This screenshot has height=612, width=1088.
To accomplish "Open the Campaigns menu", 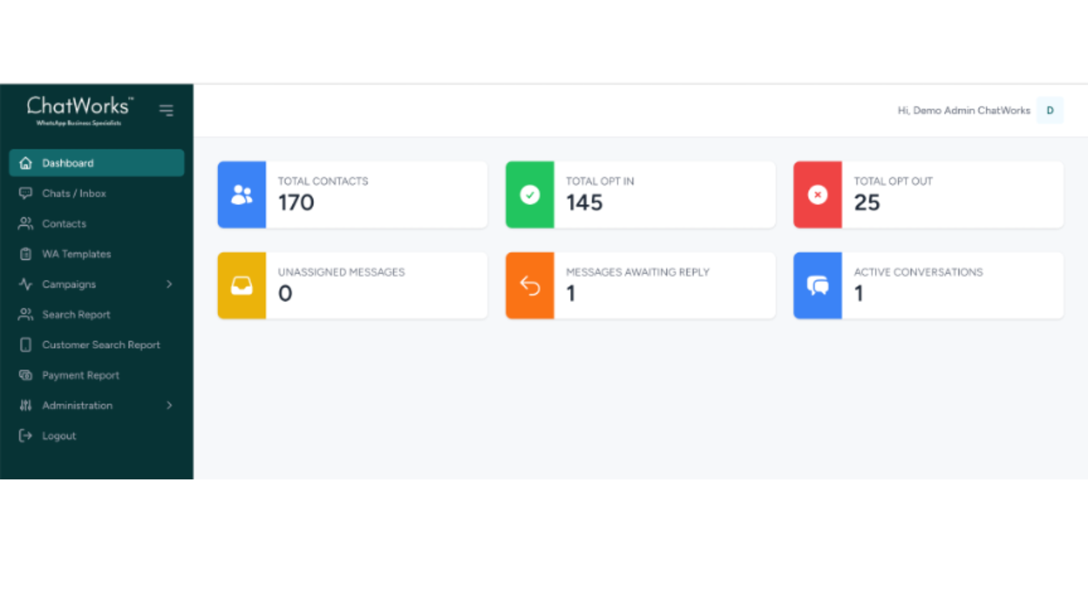I will pos(96,284).
